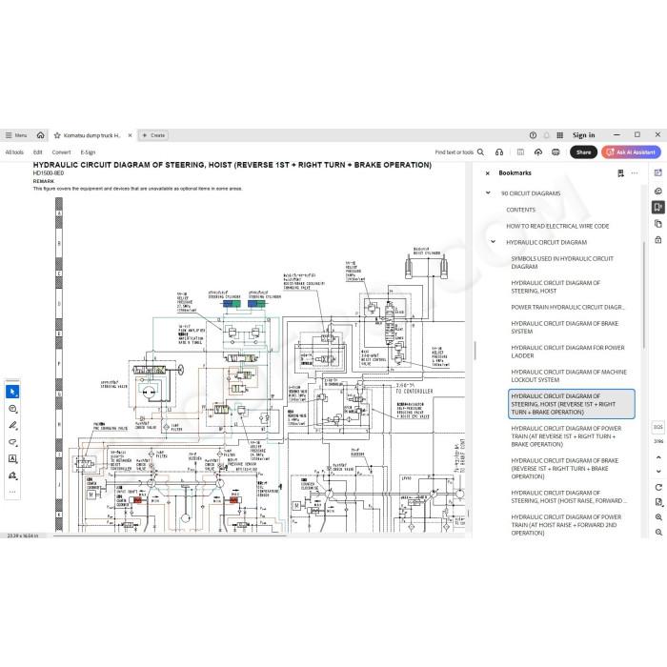
Task: Click the Create button
Action: point(153,135)
